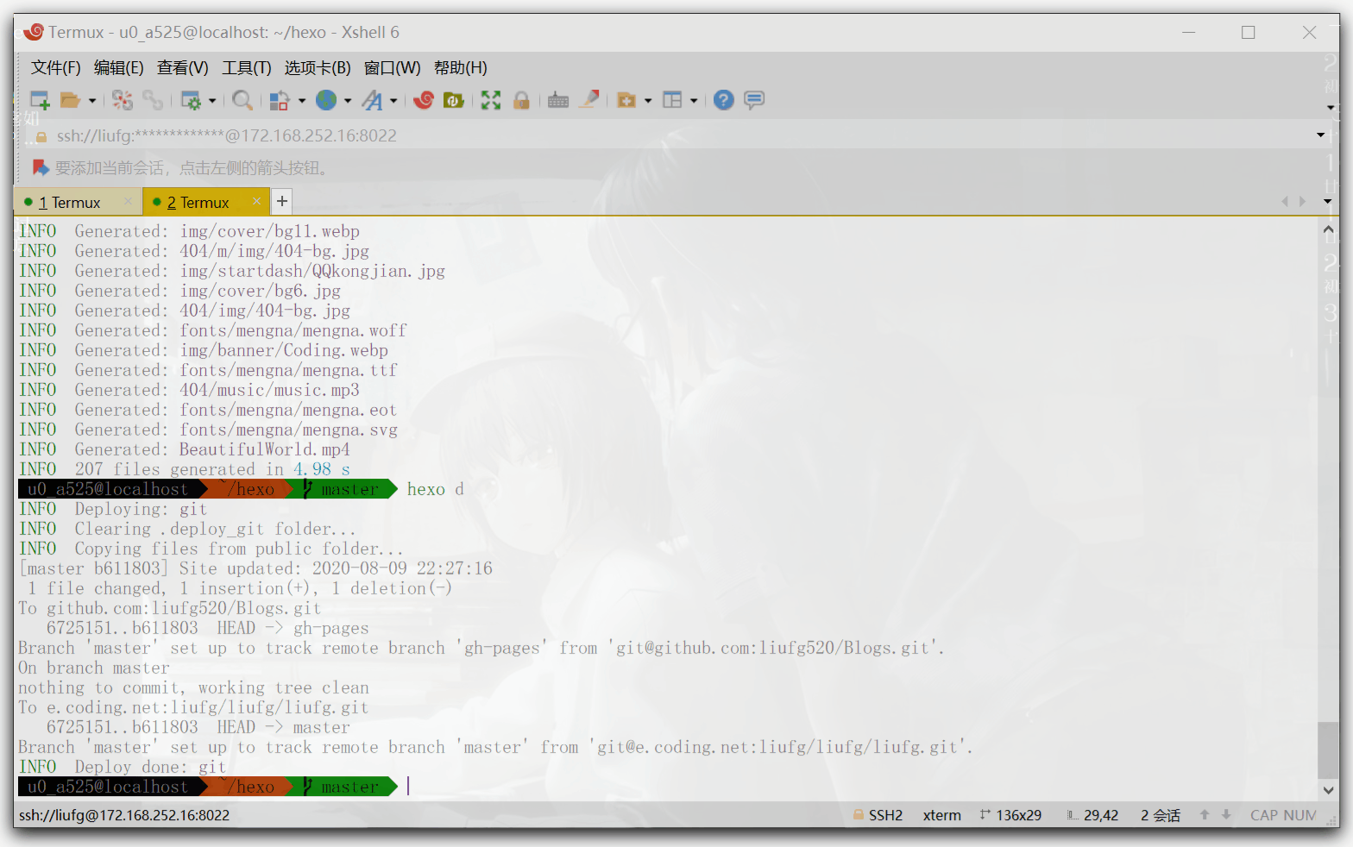Open the session folder icon

pyautogui.click(x=70, y=100)
